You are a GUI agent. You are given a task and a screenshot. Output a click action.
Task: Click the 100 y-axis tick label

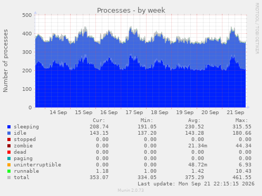click(x=27, y=89)
